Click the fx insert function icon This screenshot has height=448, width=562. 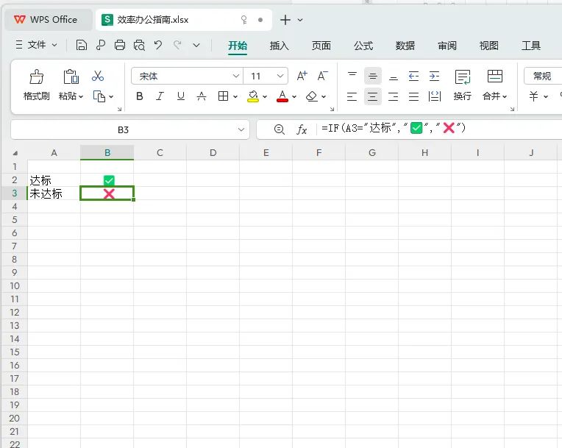pos(302,129)
